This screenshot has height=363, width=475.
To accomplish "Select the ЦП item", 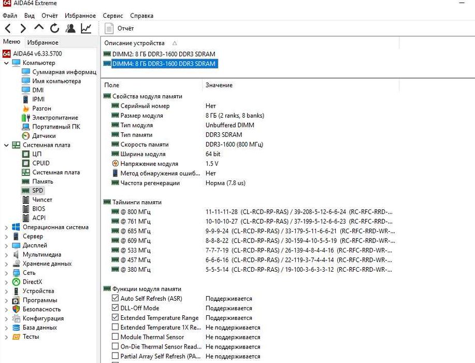I will point(32,154).
